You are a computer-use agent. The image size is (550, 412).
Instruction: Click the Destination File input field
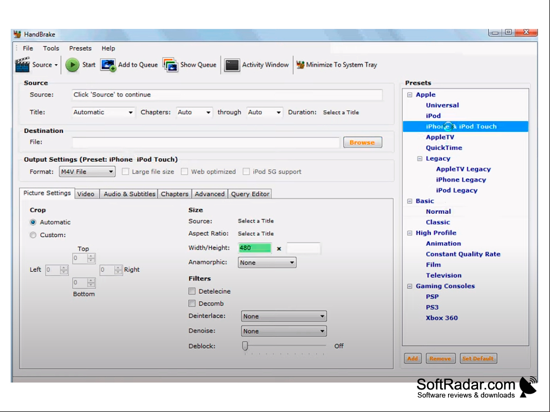coord(206,142)
